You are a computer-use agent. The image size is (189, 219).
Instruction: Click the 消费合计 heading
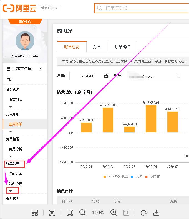click(65, 191)
